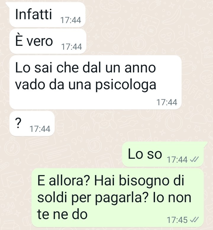Screen dimensions: 213x230
Task: Click the 17:44 timestamp in the "Lo so" bubble
Action: coord(177,160)
